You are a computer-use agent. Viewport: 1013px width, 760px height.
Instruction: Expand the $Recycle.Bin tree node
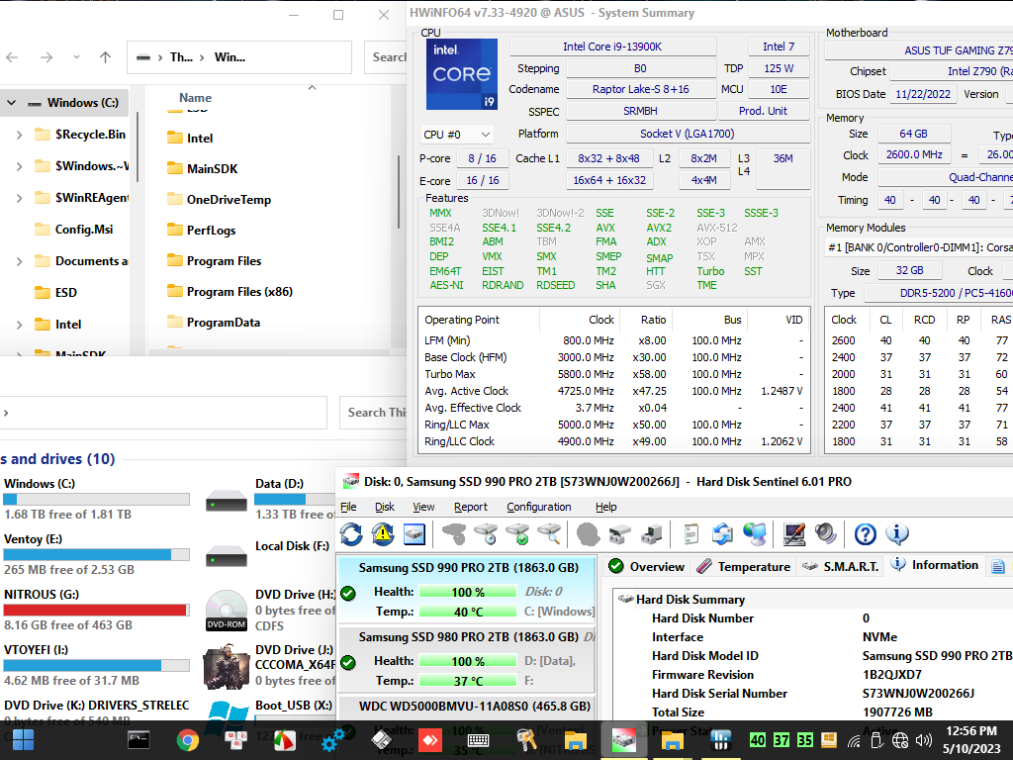tap(20, 135)
